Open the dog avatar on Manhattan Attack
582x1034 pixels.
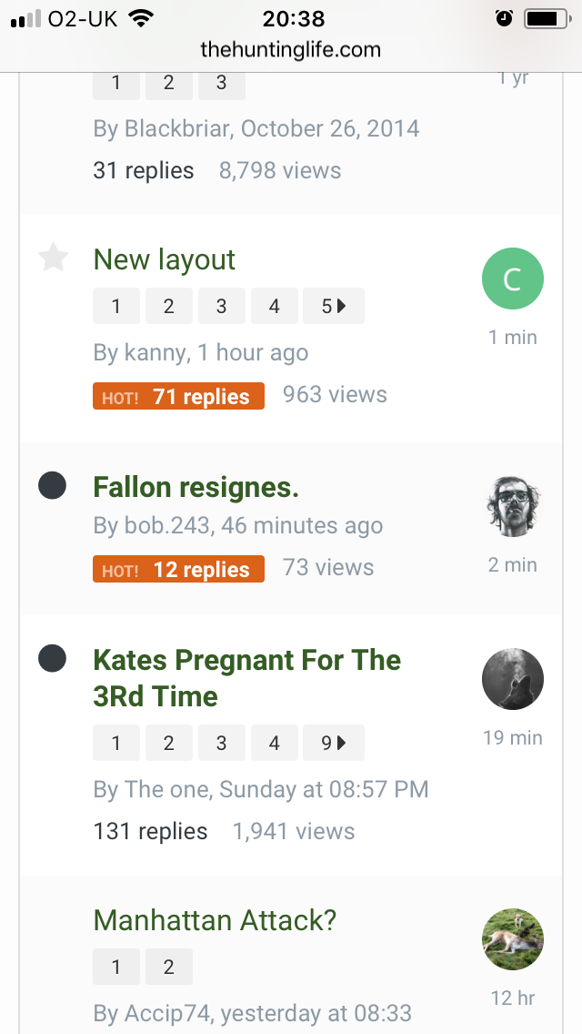(513, 939)
